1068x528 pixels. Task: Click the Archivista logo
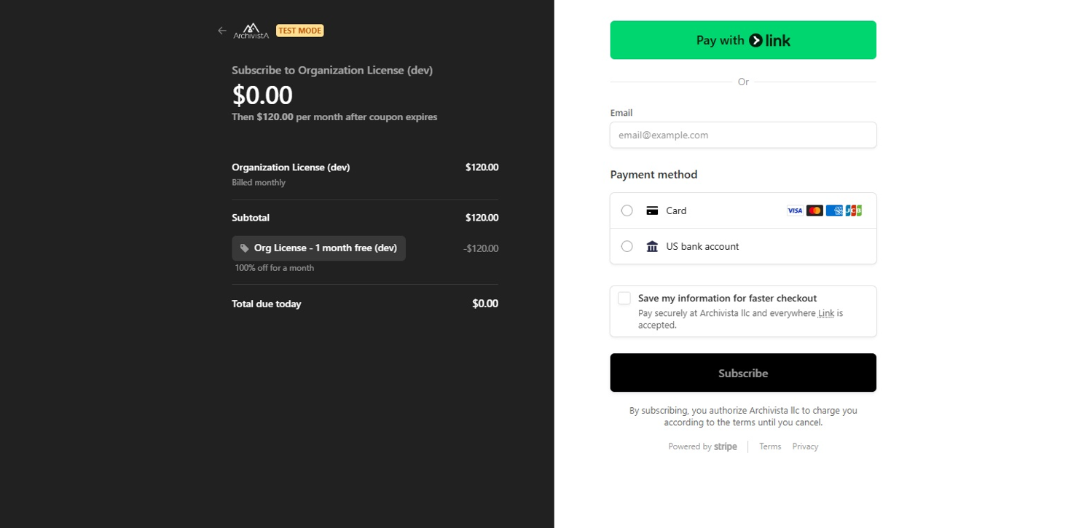click(251, 31)
